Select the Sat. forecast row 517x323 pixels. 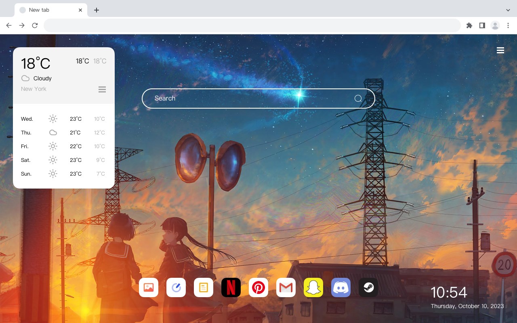click(x=64, y=160)
